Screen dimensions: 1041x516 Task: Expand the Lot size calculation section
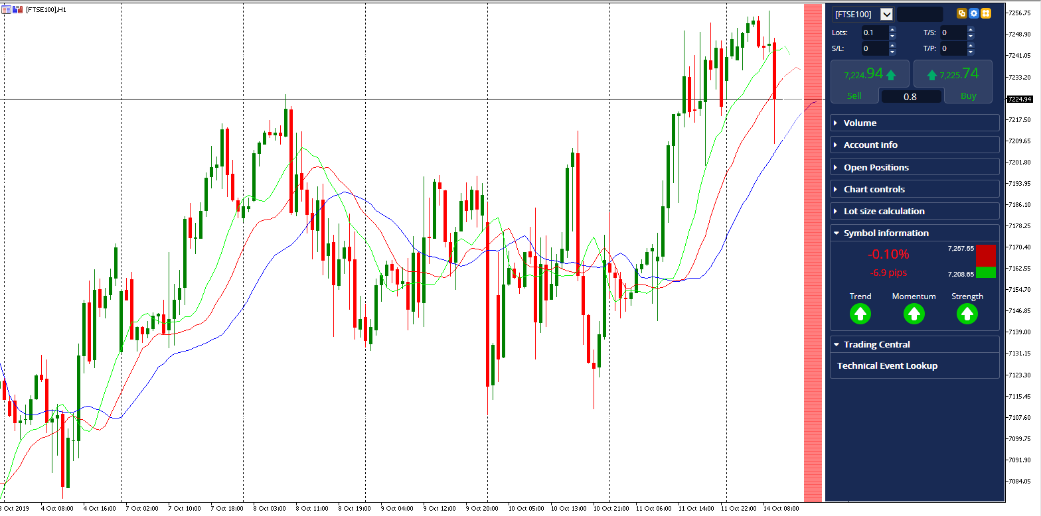pos(915,211)
